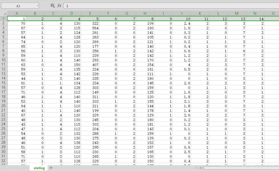Go to first sheet navigation arrow

4,168
